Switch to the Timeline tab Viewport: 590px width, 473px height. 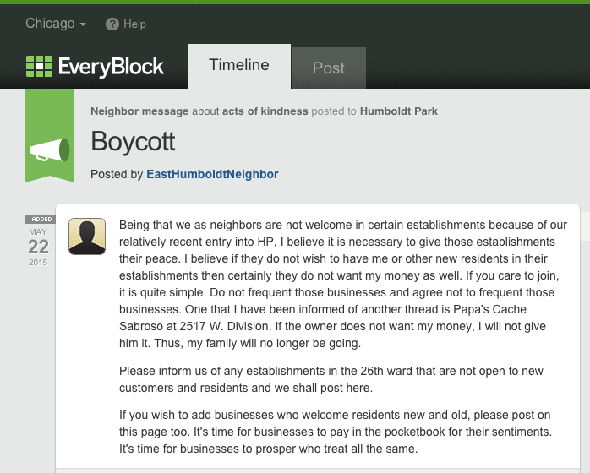pyautogui.click(x=239, y=66)
